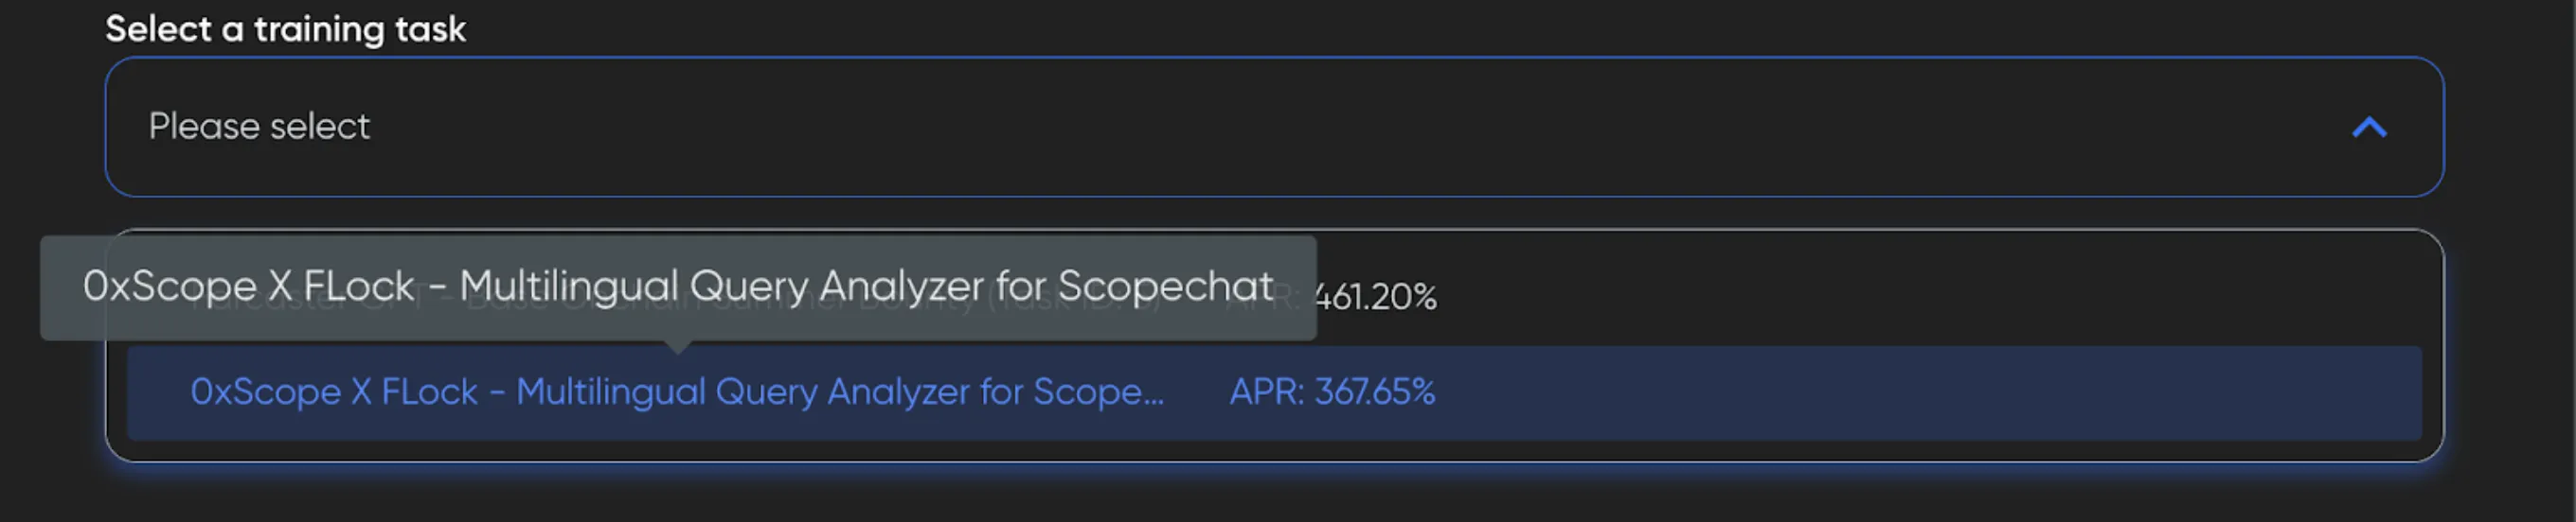2576x522 pixels.
Task: Pick the task showing APR: 367.65%
Action: [1331, 392]
